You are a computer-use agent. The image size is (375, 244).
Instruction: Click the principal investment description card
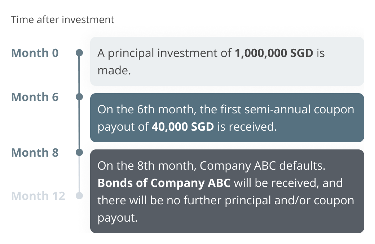tap(227, 61)
